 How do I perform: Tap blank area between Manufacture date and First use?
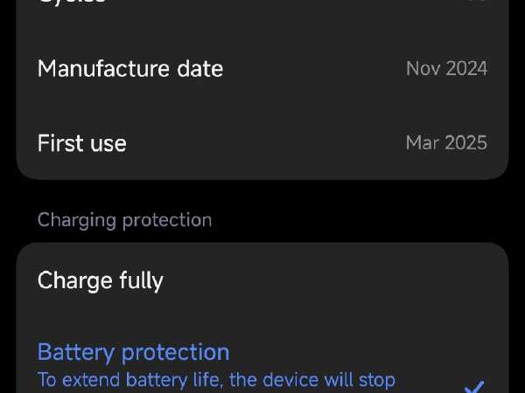point(262,107)
